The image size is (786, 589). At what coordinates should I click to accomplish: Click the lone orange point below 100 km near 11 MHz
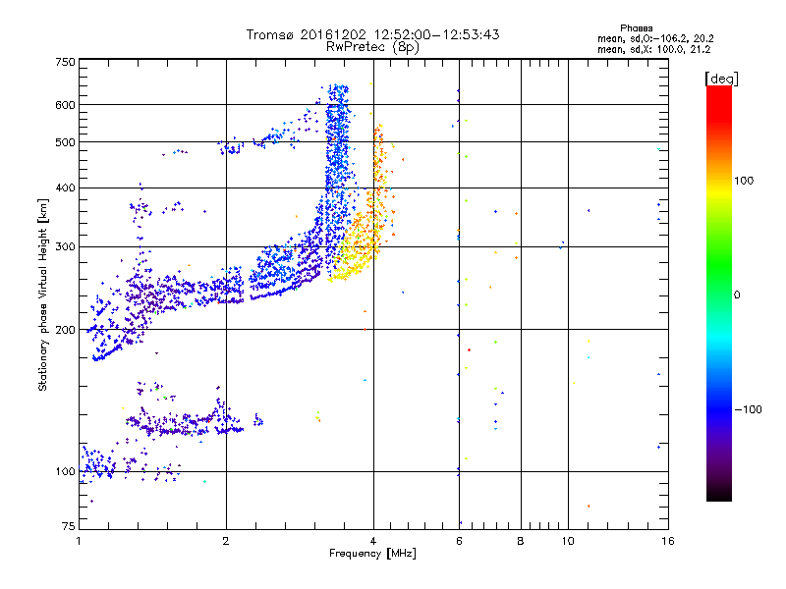click(x=589, y=506)
